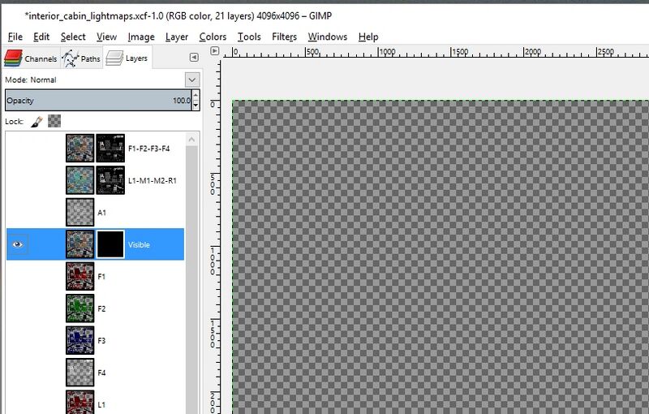Select the A1 layer thumbnail
Viewport: 649px width, 414px height.
point(80,213)
